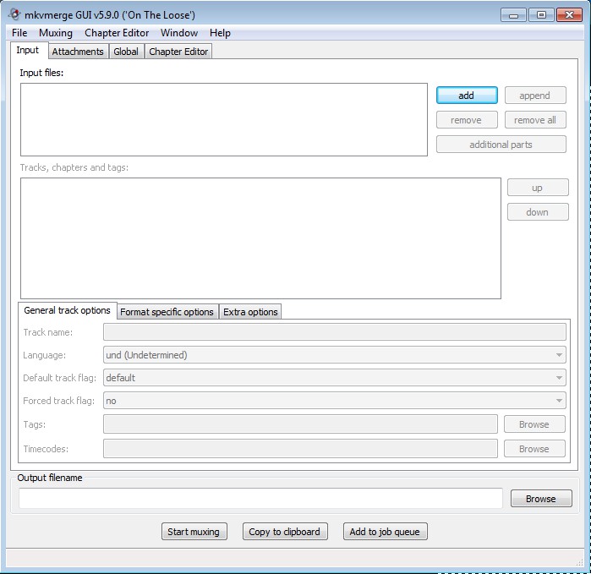Open the Chapter Editor menu
Viewport: 591px width, 574px height.
point(117,33)
